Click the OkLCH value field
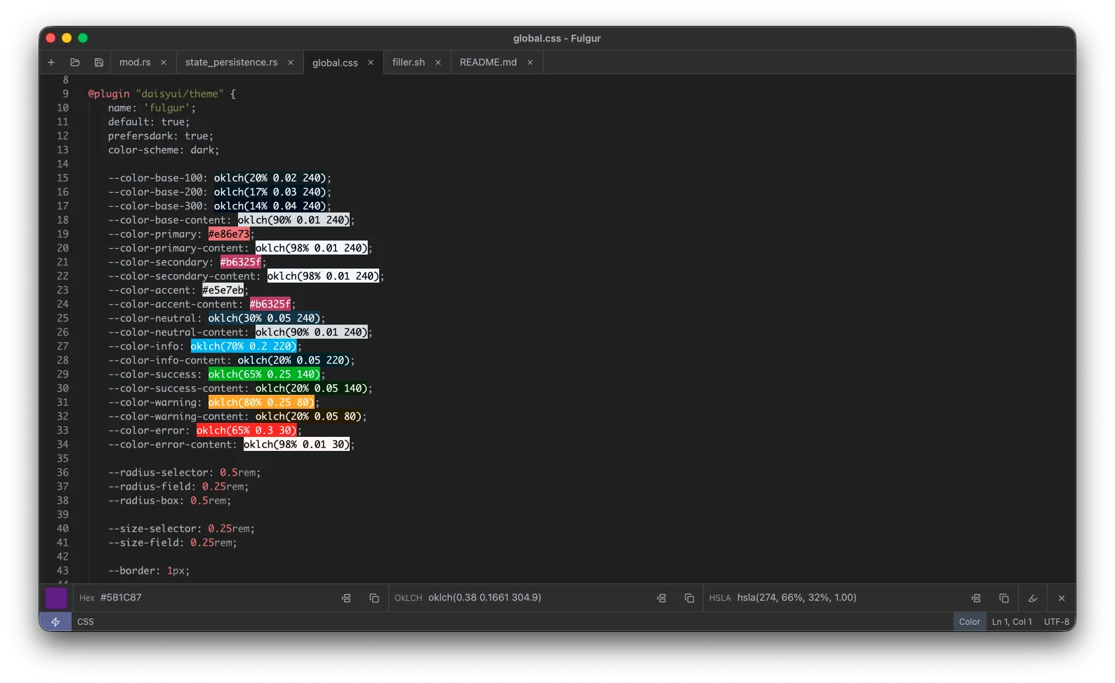Image resolution: width=1115 pixels, height=683 pixels. (x=484, y=598)
